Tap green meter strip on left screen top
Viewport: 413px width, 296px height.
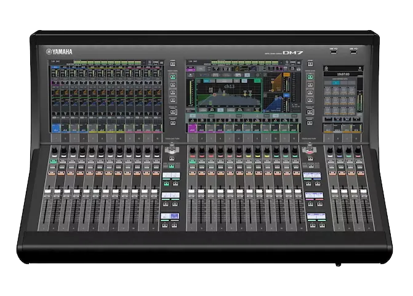coord(108,63)
